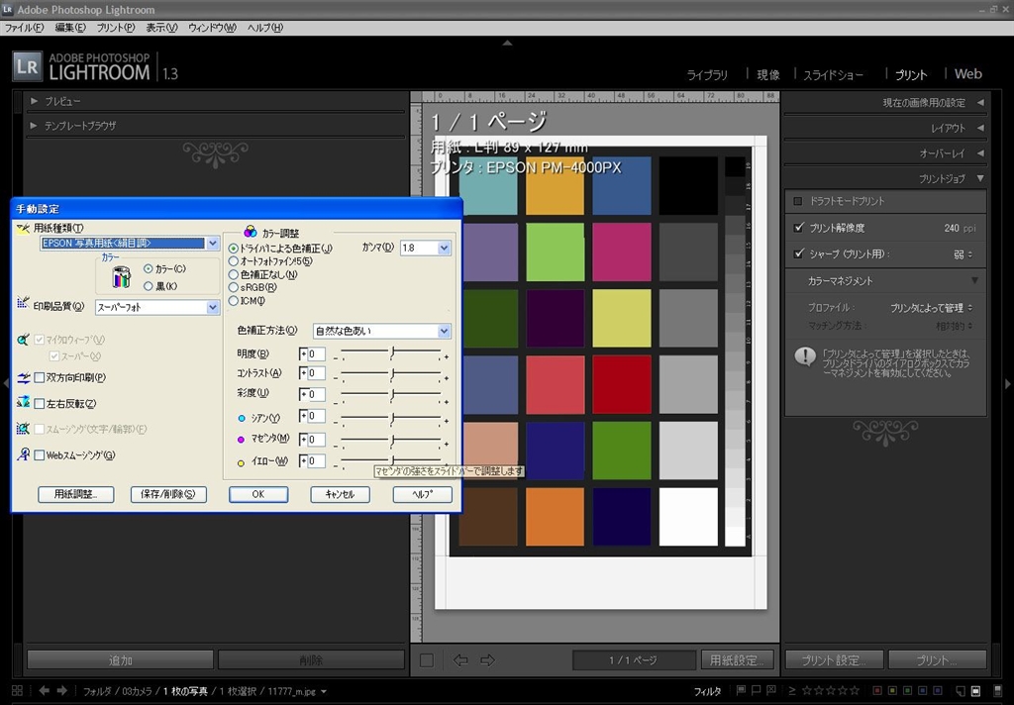This screenshot has height=705, width=1014.
Task: Toggle the ドラフトモードプリント checkbox
Action: (x=799, y=201)
